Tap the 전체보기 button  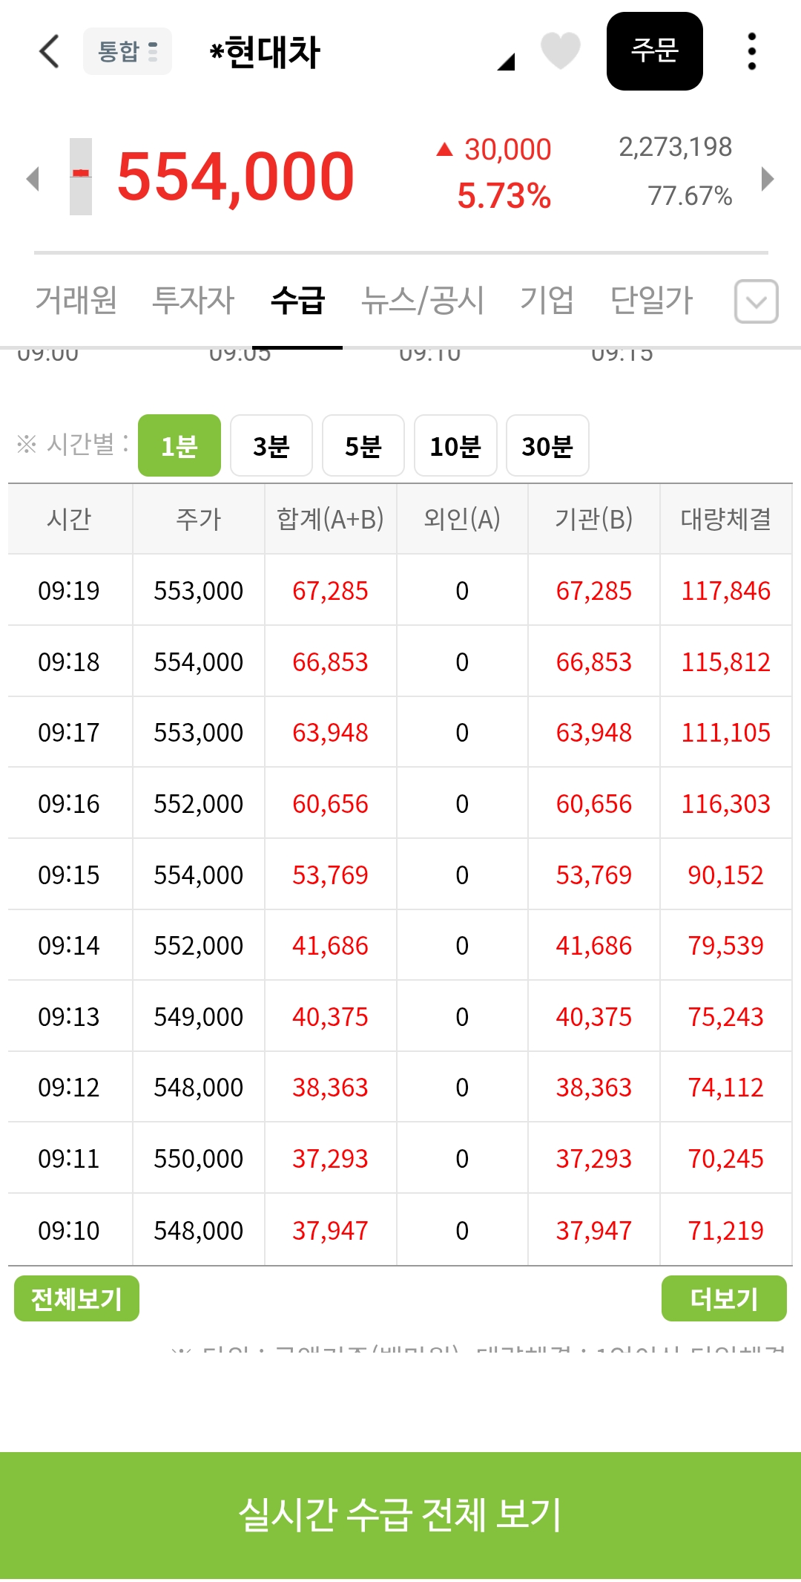[76, 1298]
